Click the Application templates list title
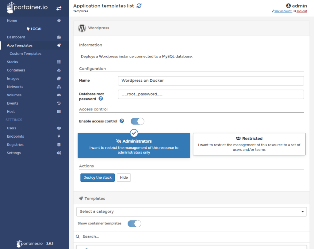314x249 pixels. [104, 6]
